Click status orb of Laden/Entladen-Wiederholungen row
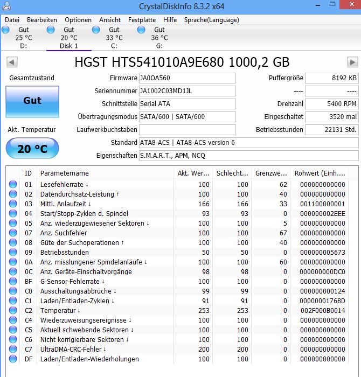The image size is (361, 377). click(13, 359)
